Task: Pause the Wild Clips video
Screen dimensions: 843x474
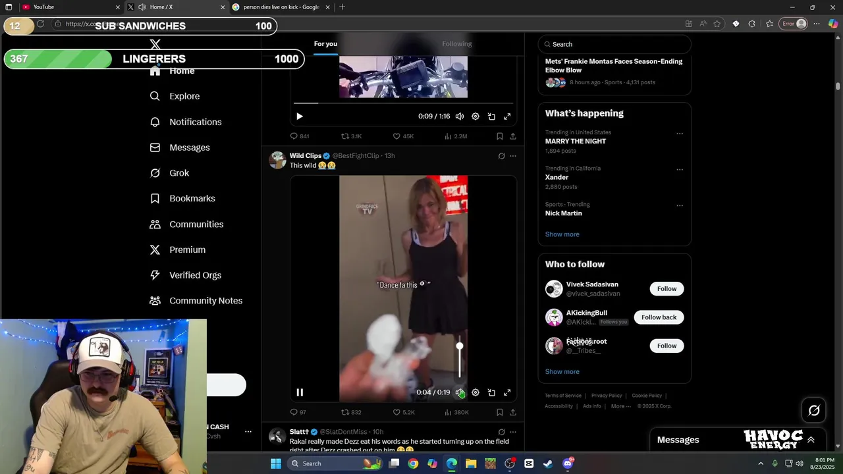Action: [x=300, y=392]
